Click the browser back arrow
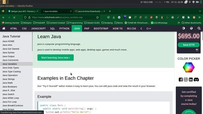This screenshot has width=203, height=114. click(3, 17)
